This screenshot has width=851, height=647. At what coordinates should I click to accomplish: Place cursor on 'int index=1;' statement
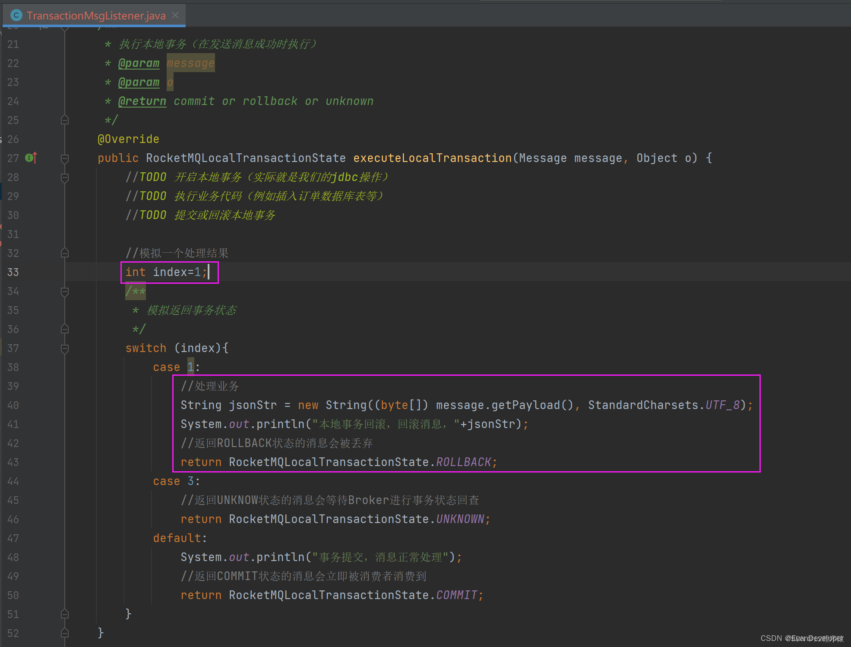pos(166,272)
